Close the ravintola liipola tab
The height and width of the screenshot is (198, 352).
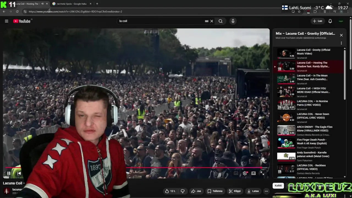click(x=90, y=4)
